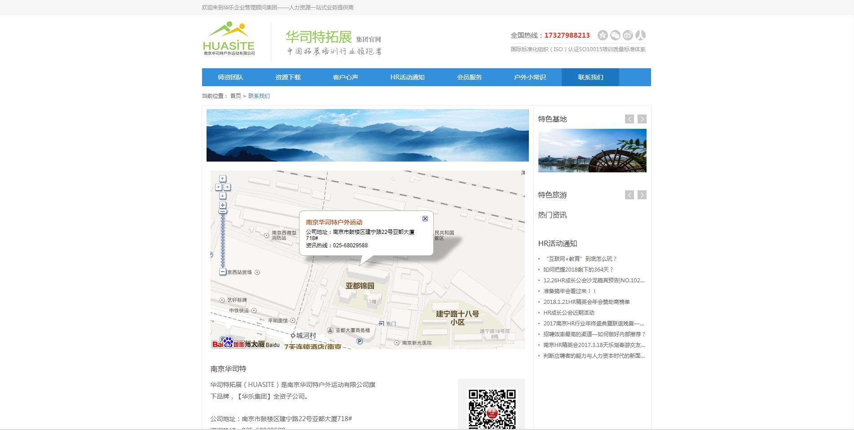Select the 联系我们 nav tab

point(590,77)
